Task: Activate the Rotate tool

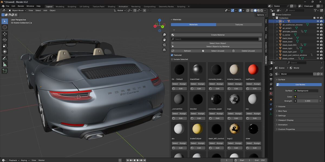Action: click(5, 40)
